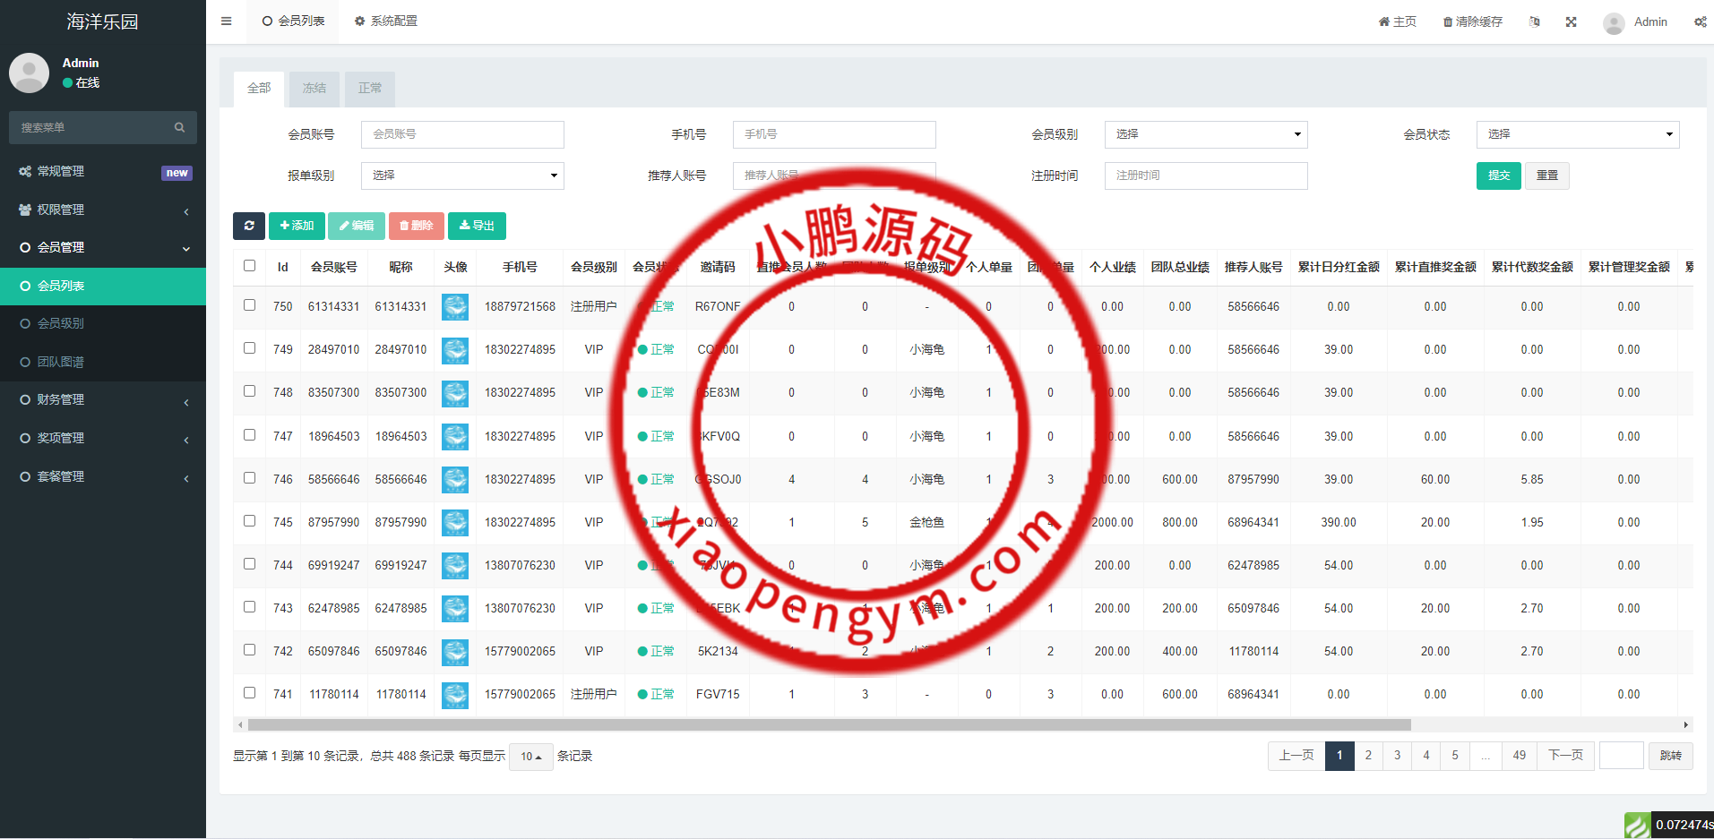Switch to the 冻结 tab
1714x839 pixels.
[314, 89]
